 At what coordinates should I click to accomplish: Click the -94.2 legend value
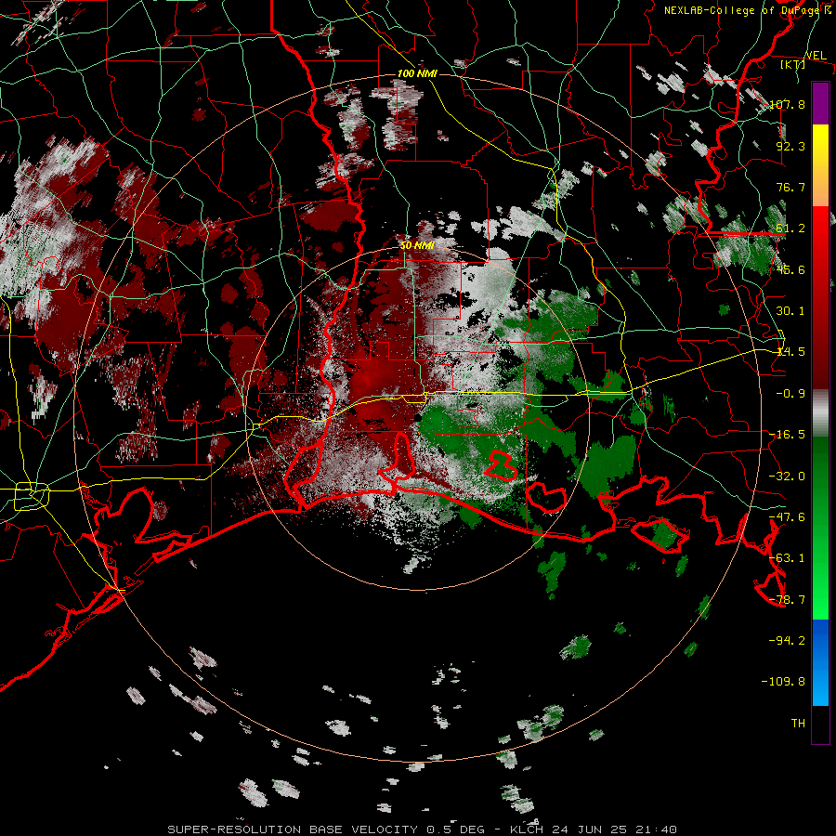click(788, 641)
